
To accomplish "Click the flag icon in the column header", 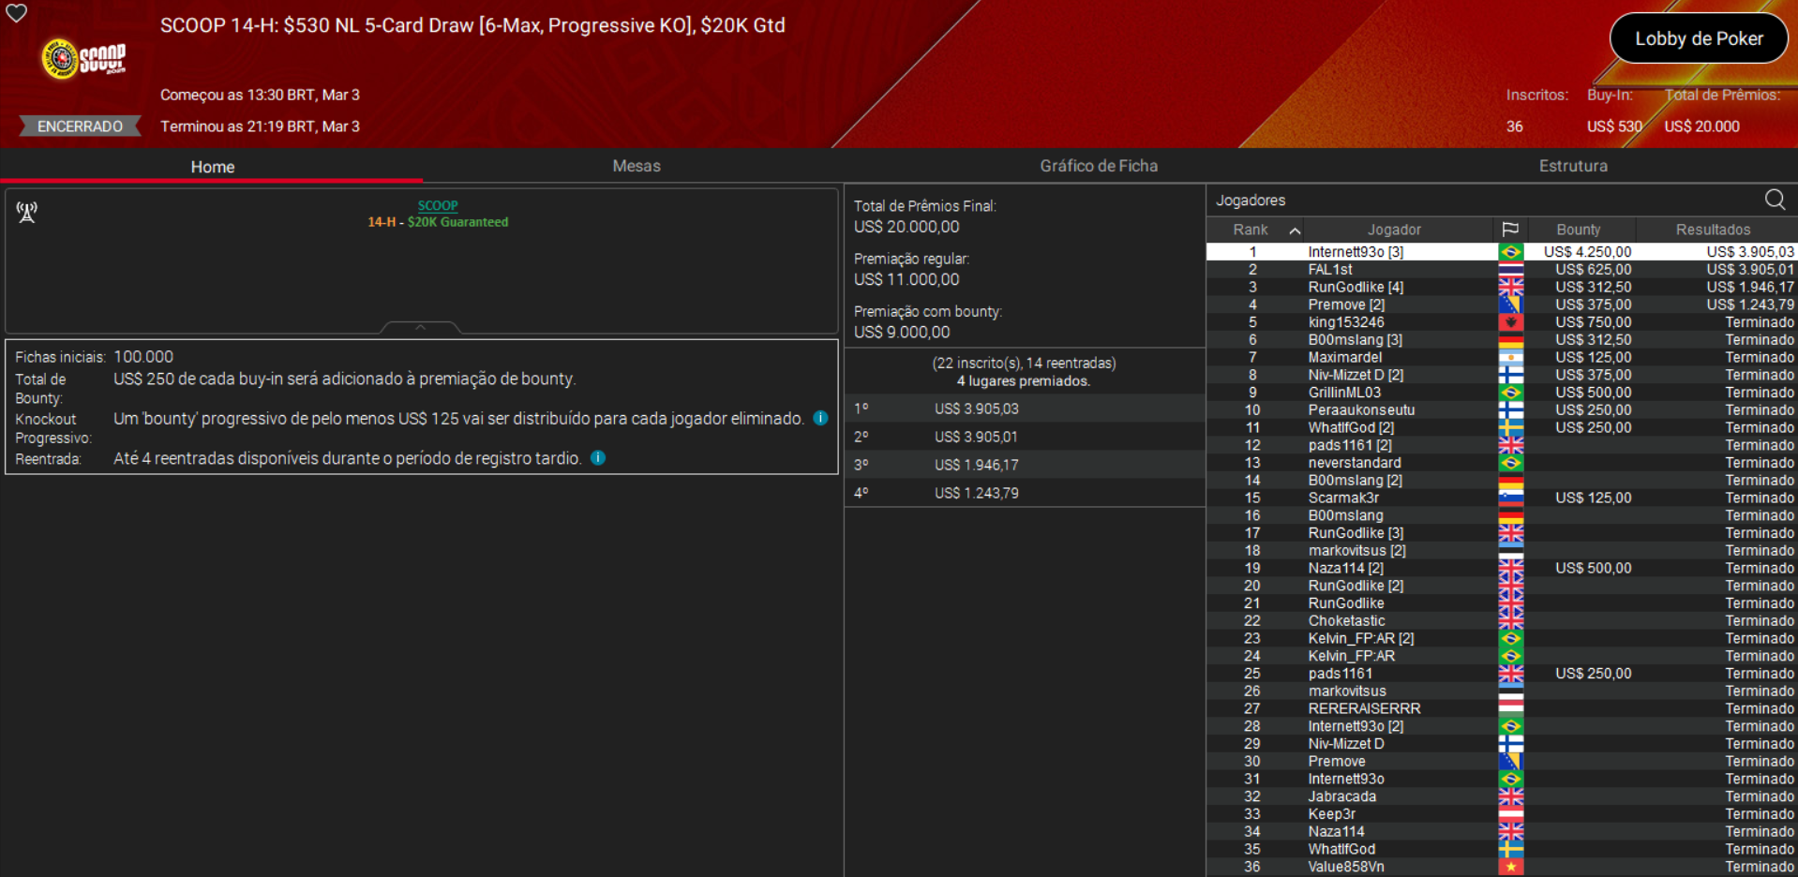I will click(x=1510, y=229).
